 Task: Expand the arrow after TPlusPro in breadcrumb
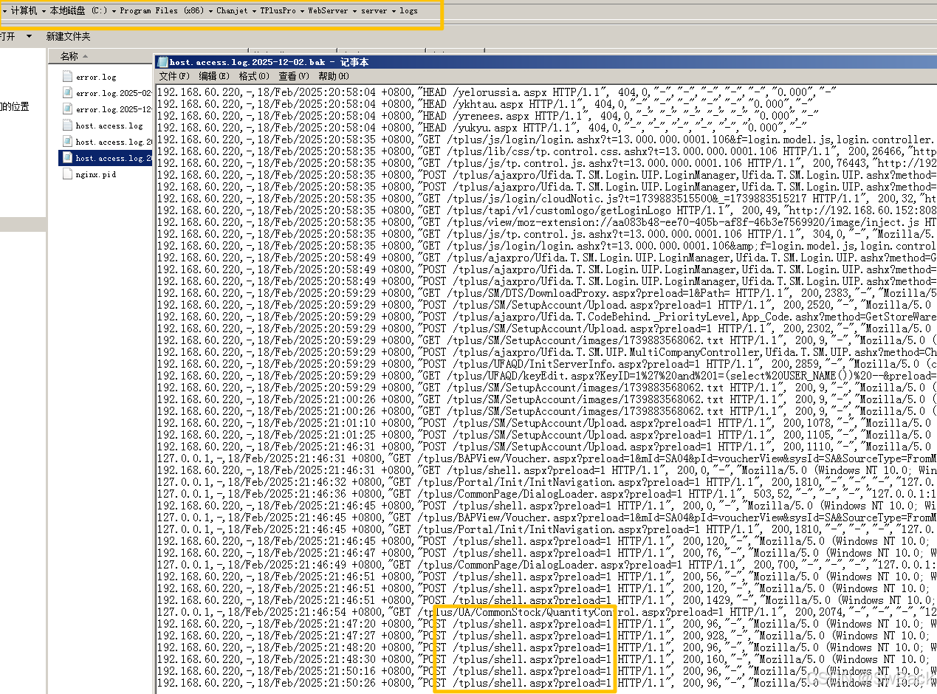coord(302,11)
